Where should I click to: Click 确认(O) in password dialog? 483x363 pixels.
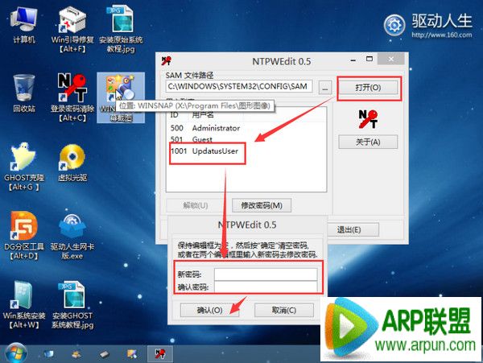[209, 310]
